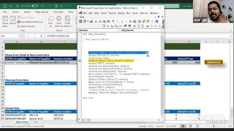Click the blue Help question mark icon

point(157,21)
